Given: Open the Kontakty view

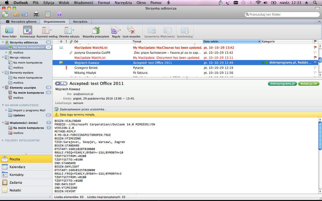Looking at the screenshot, I should [x=26, y=175].
